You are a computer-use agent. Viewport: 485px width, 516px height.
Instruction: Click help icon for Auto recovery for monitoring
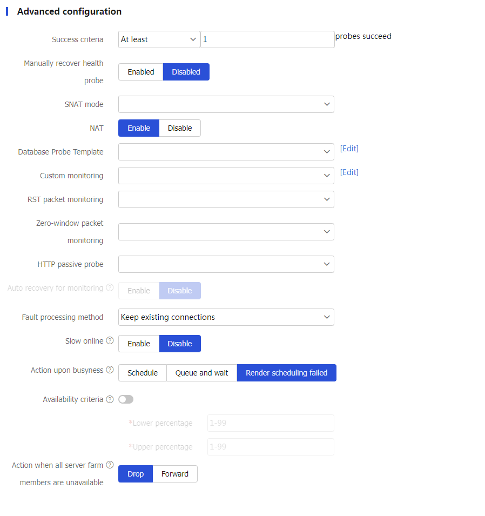coord(110,288)
